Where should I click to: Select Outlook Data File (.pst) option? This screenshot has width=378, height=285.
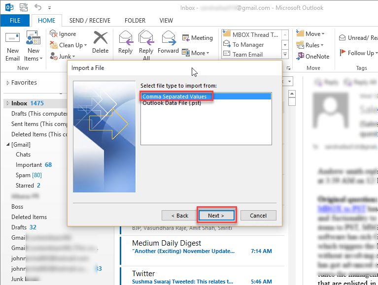point(206,103)
